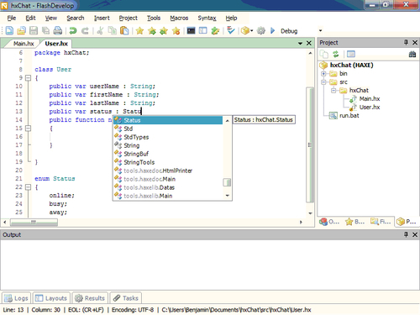Open the Project menu
420x315 pixels.
[128, 18]
